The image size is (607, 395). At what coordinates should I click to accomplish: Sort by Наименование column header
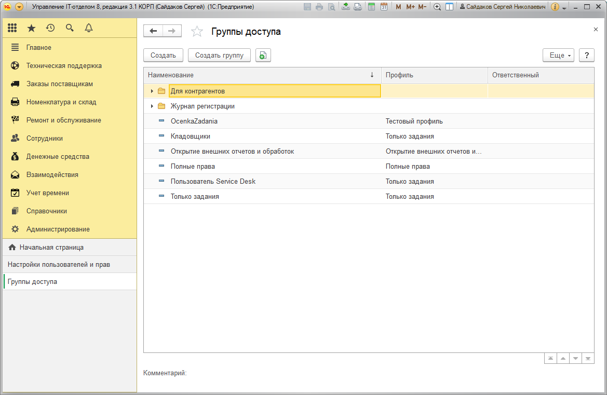262,75
